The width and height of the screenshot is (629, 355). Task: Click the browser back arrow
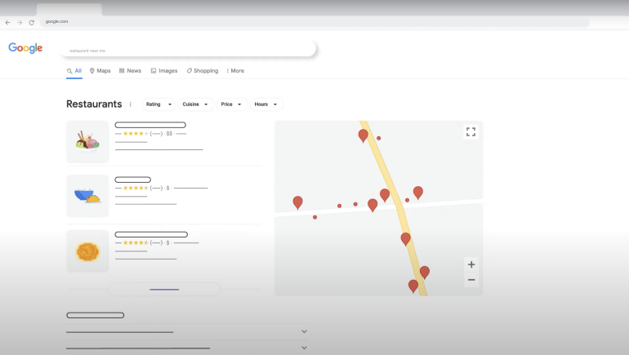pyautogui.click(x=8, y=22)
